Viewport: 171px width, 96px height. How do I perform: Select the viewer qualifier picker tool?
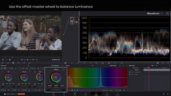coord(3,60)
